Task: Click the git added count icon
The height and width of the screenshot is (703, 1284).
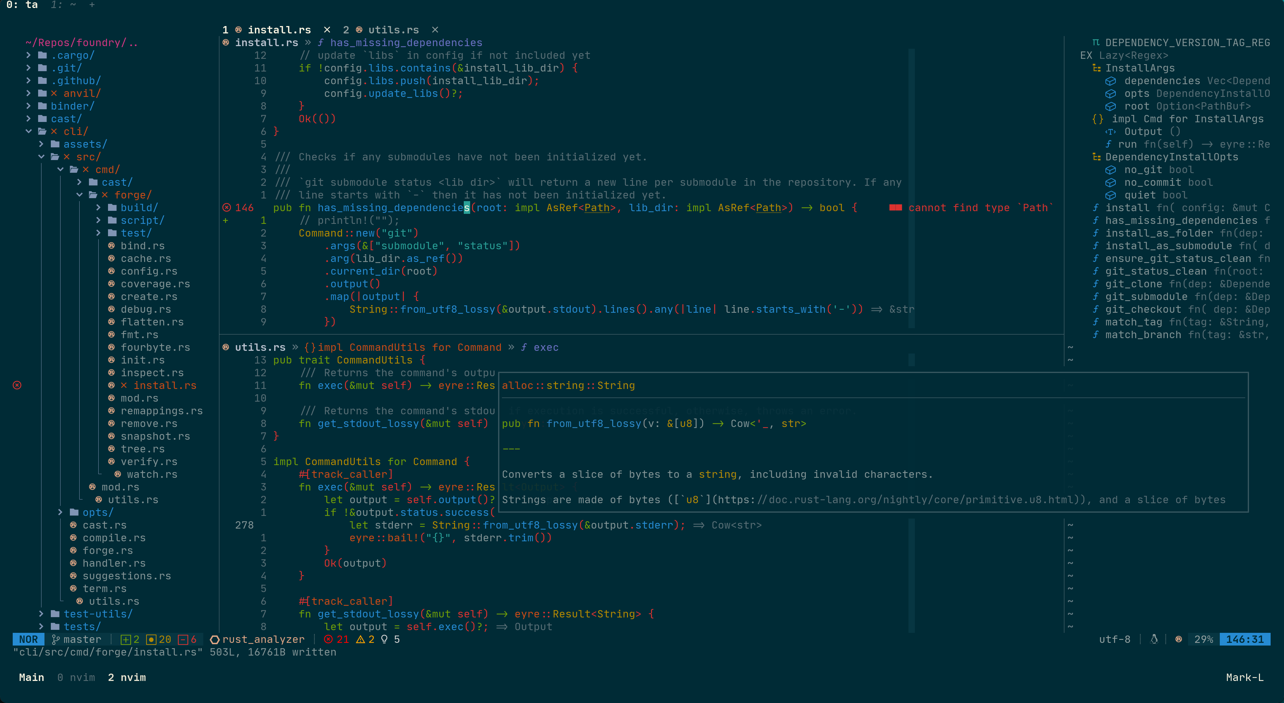Action: (126, 640)
